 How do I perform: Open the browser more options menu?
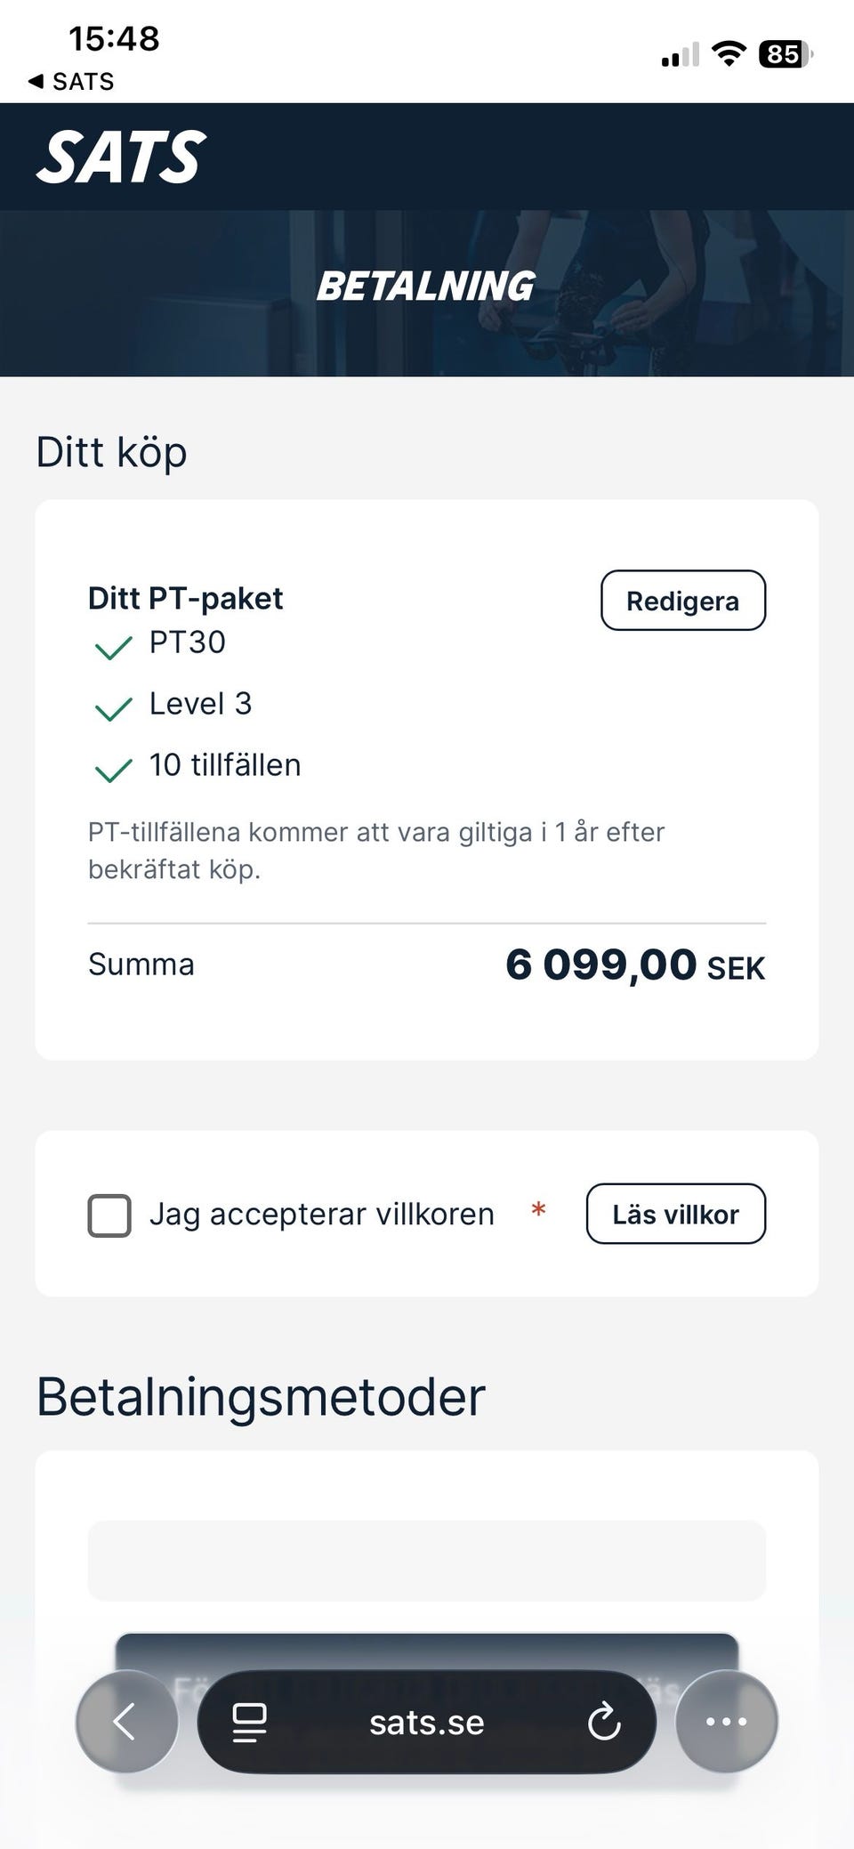coord(726,1721)
